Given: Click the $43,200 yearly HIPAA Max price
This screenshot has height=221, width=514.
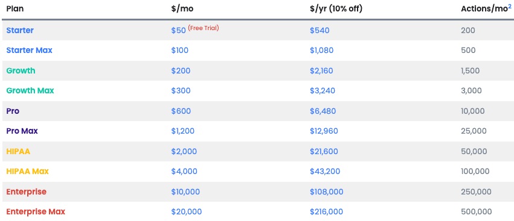Looking at the screenshot, I should 325,171.
